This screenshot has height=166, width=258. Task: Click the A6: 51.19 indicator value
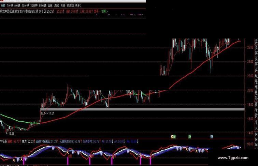tap(107, 141)
